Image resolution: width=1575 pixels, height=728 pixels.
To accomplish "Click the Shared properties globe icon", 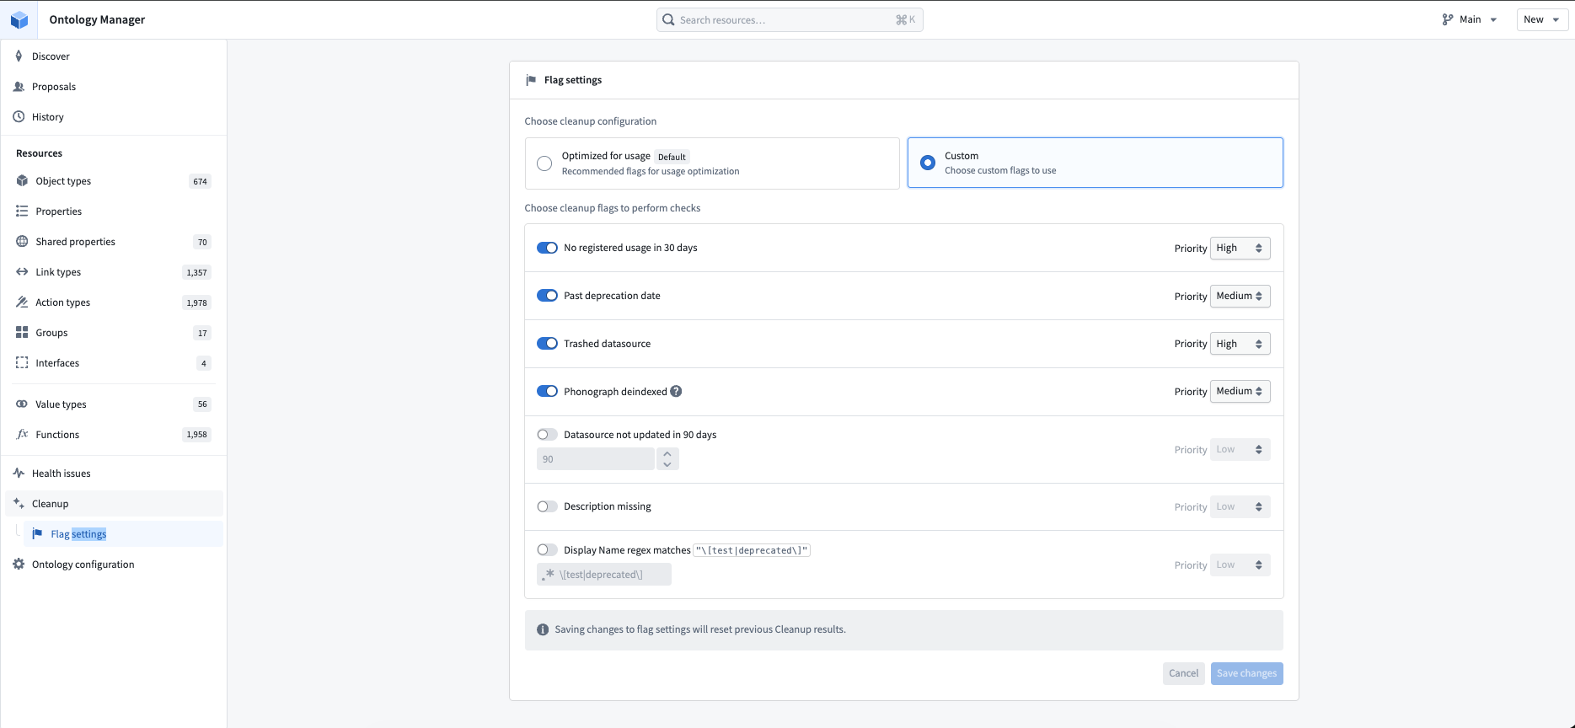I will tap(22, 242).
